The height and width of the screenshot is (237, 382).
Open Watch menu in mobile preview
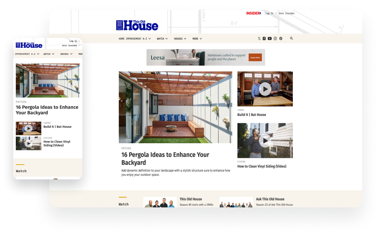(49, 54)
